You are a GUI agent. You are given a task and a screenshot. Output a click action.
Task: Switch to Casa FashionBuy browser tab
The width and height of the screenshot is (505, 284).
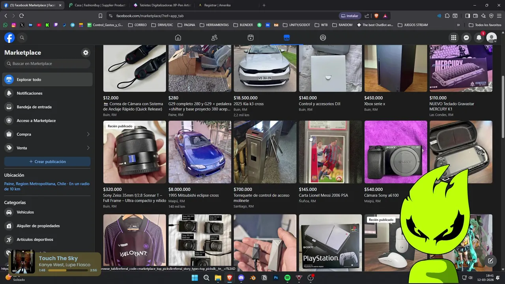(x=97, y=5)
